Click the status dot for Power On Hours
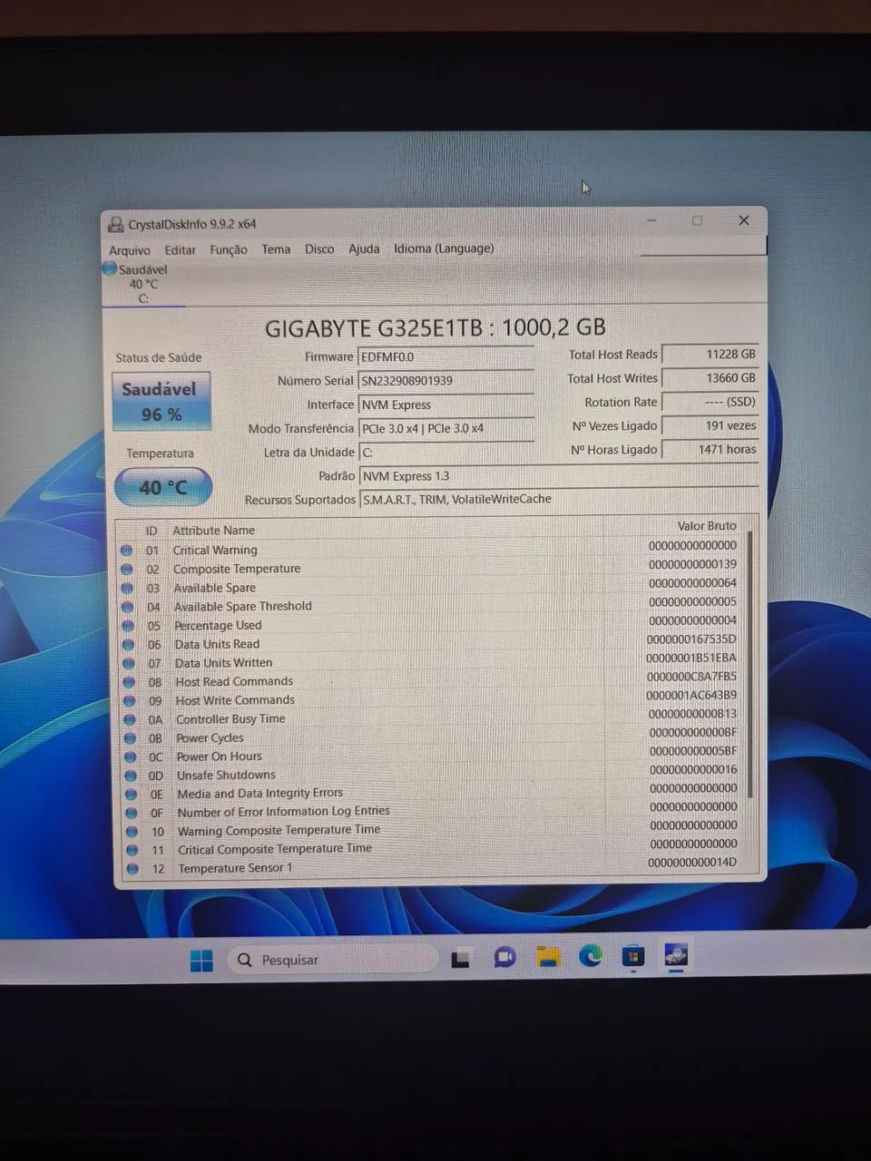 click(x=131, y=756)
